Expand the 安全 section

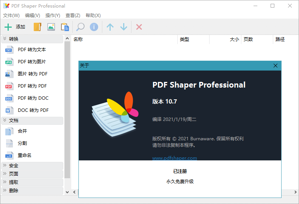[32, 166]
